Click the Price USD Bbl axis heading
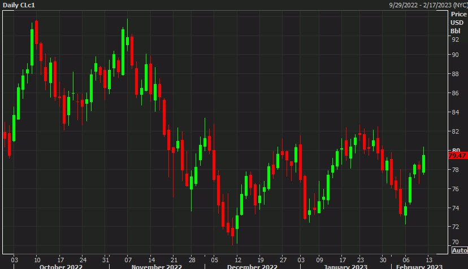 click(x=458, y=23)
